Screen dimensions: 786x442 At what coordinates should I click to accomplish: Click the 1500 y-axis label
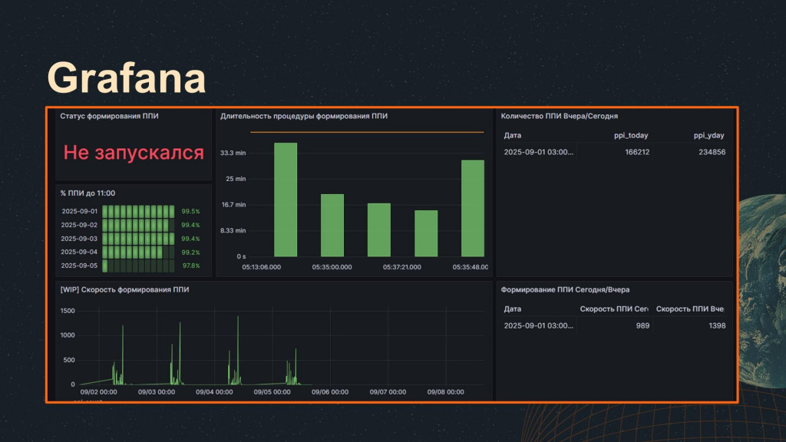coord(68,311)
